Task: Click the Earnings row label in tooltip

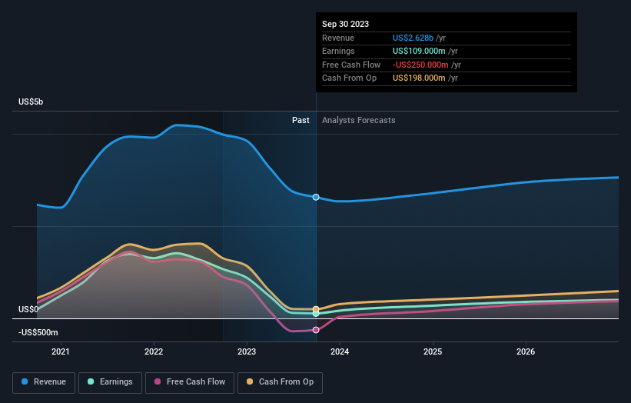Action: click(338, 51)
